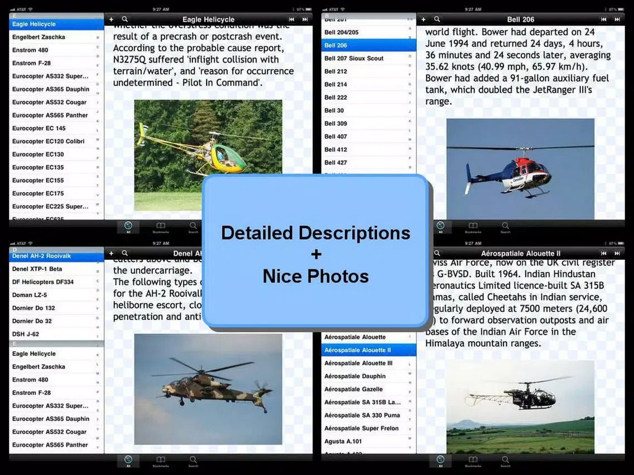Go to previous entry in Eagle Helicycle toolbar
The image size is (634, 475).
click(x=291, y=19)
